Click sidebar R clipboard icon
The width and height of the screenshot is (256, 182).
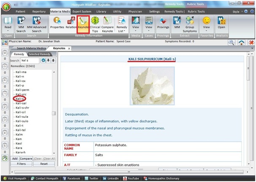5,80
